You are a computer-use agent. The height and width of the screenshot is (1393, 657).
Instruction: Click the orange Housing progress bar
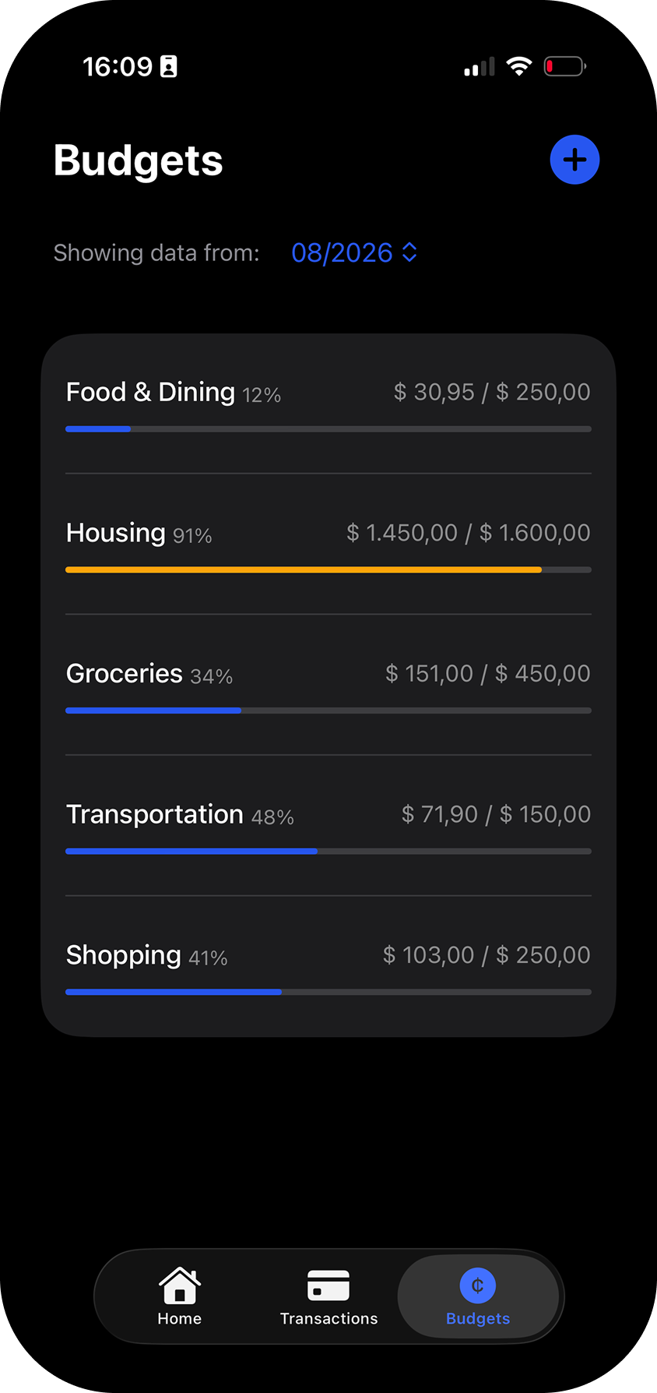click(x=304, y=570)
